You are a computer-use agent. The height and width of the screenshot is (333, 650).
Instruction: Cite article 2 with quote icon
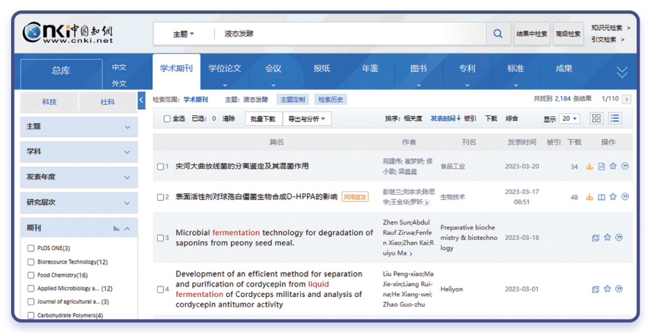(625, 197)
